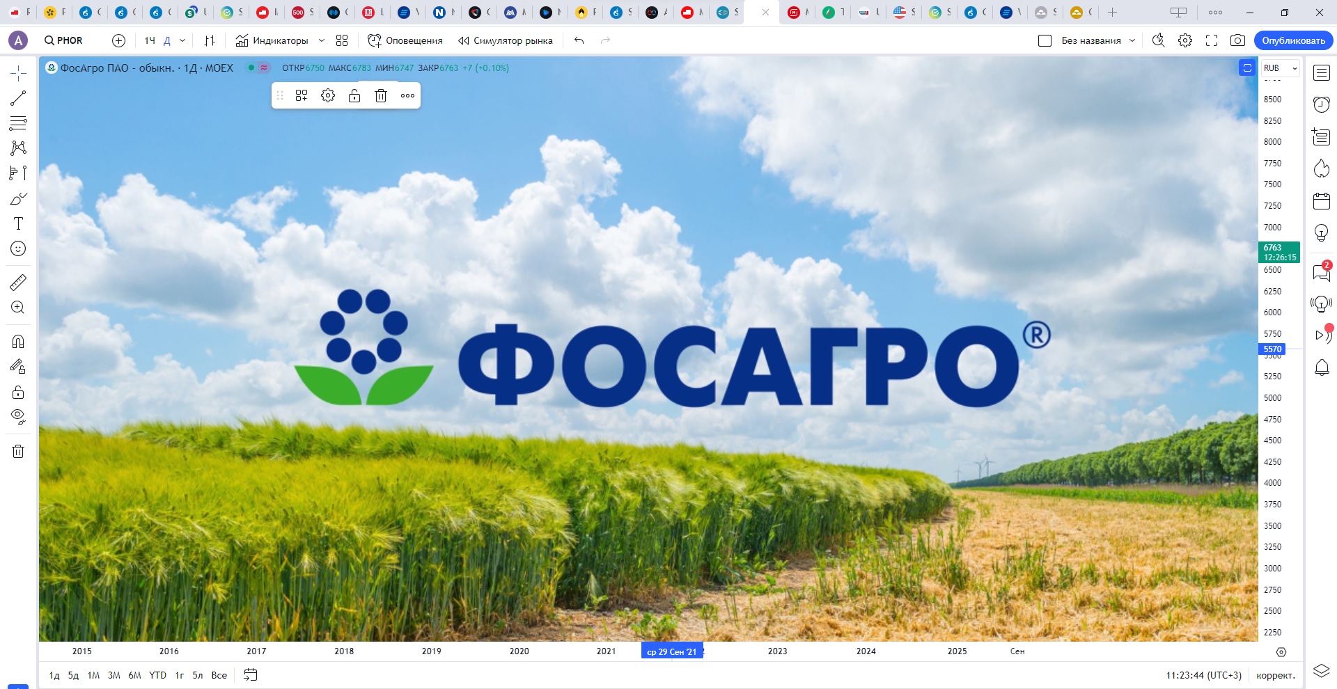Select the Все time range
The image size is (1337, 689).
(219, 675)
